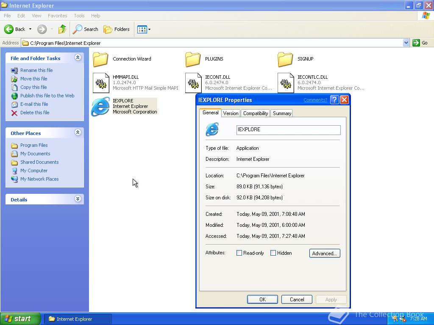Click the Windows flag logo in menu bar
This screenshot has width=434, height=325.
click(426, 16)
